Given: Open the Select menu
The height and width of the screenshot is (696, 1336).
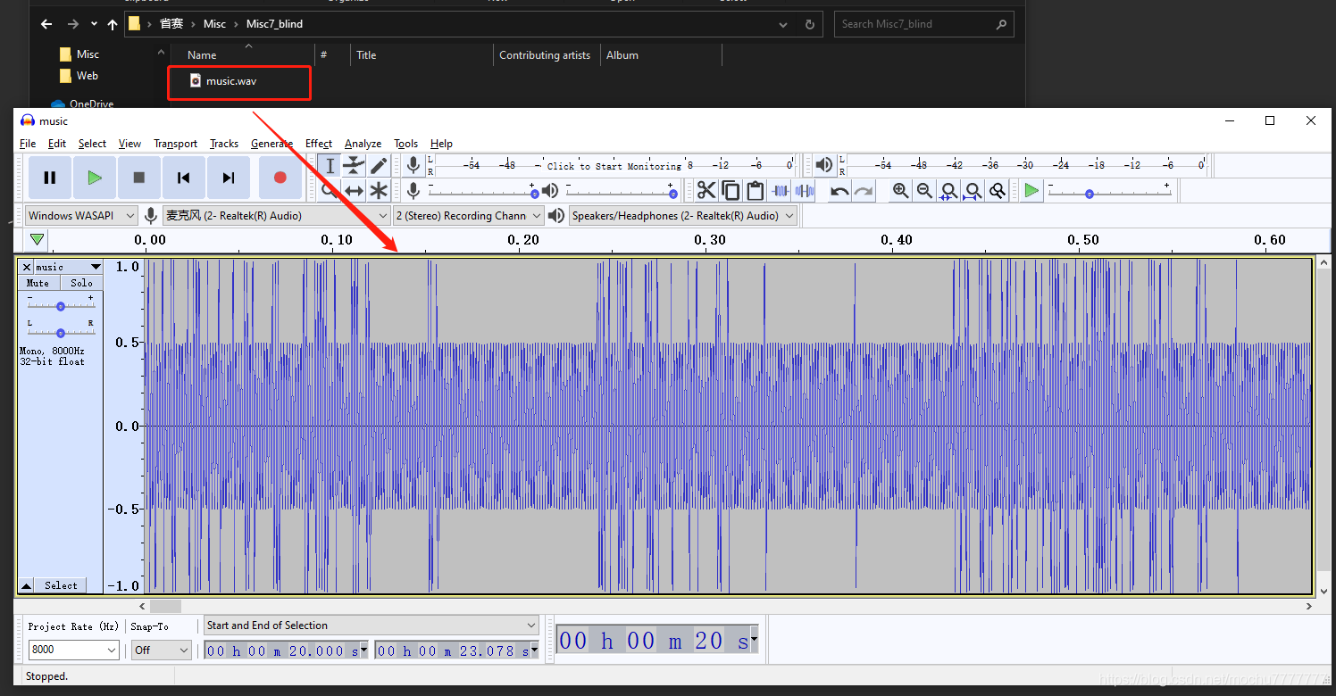Looking at the screenshot, I should pyautogui.click(x=92, y=144).
